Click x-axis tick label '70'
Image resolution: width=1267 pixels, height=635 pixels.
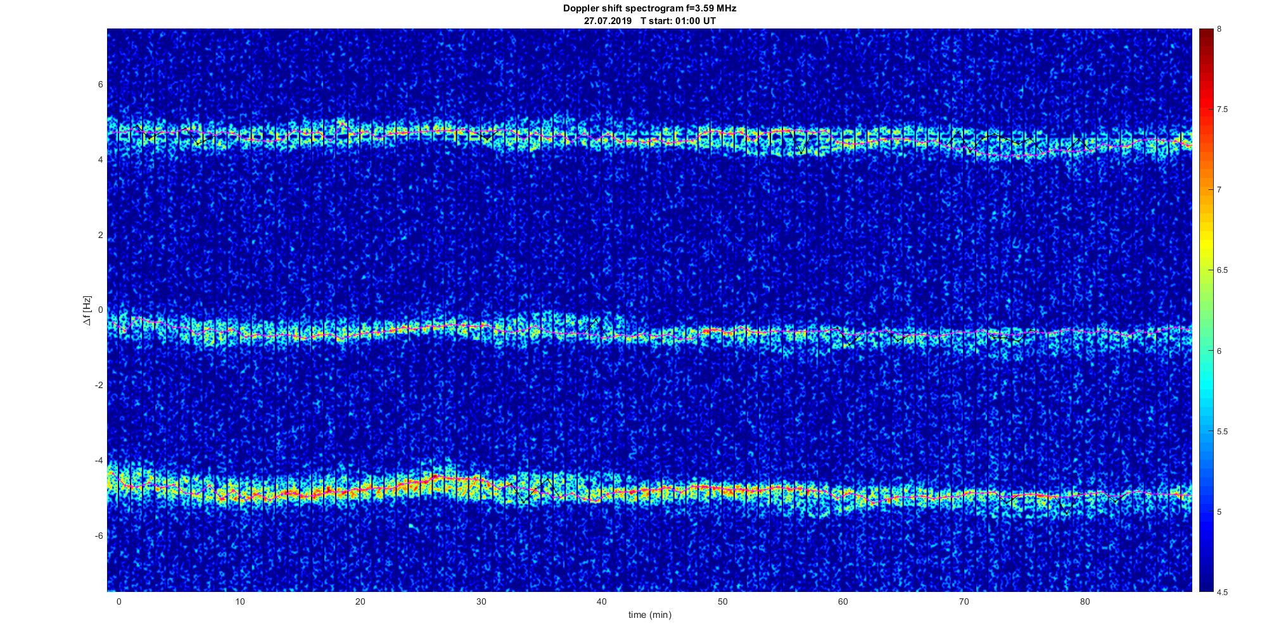(x=964, y=601)
